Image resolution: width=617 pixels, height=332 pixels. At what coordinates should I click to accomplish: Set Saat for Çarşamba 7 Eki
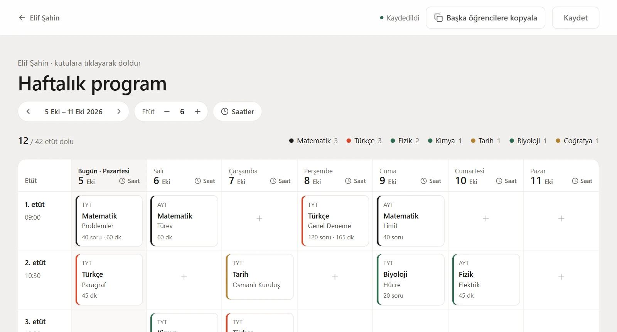pyautogui.click(x=280, y=181)
